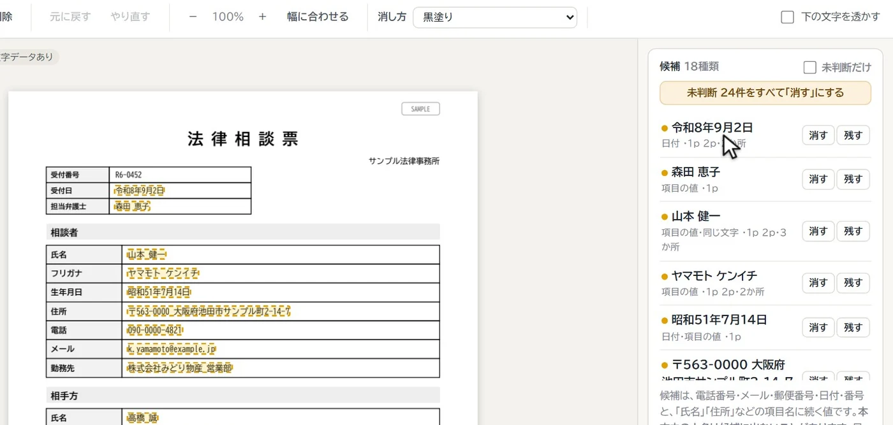Viewport: 893px width, 425px height.
Task: Click 残す for 森田 恵子
Action: coord(853,180)
